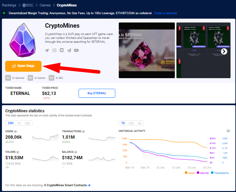236x192 pixels.
Task: Click the $62,13 token price
Action: point(49,93)
